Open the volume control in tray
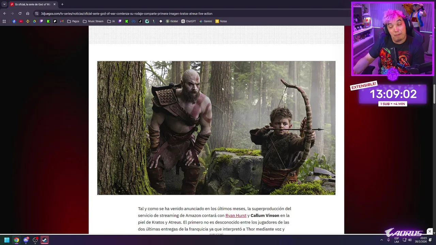The height and width of the screenshot is (245, 436). coord(410,240)
